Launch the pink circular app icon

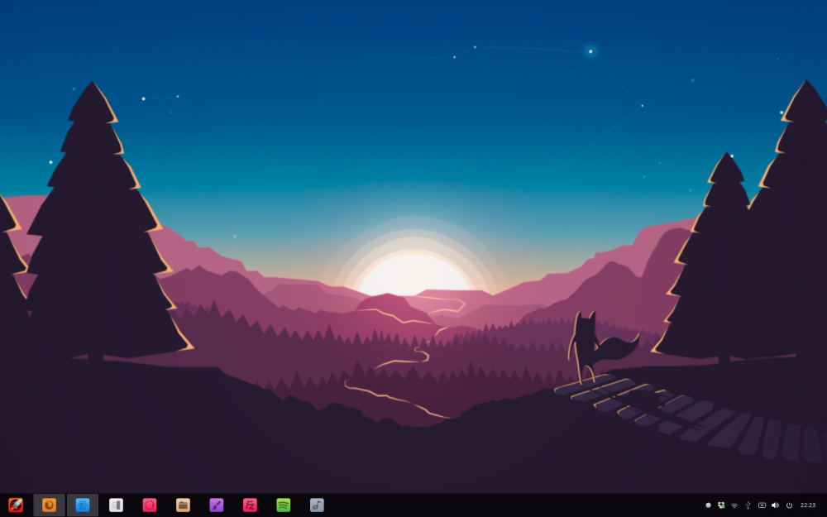[x=149, y=505]
